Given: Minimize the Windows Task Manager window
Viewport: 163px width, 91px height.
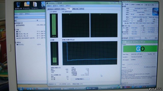Looking at the screenshot, I should 112,3.
